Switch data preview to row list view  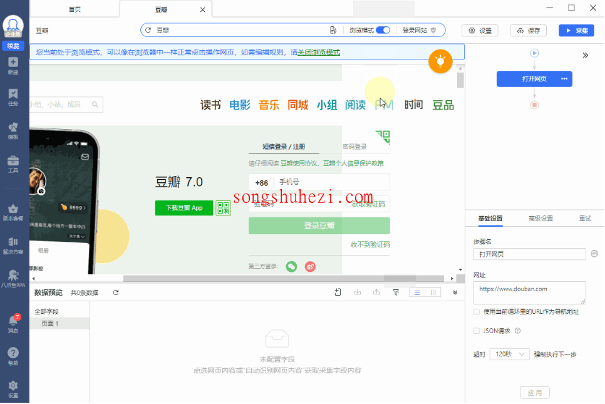[x=417, y=293]
